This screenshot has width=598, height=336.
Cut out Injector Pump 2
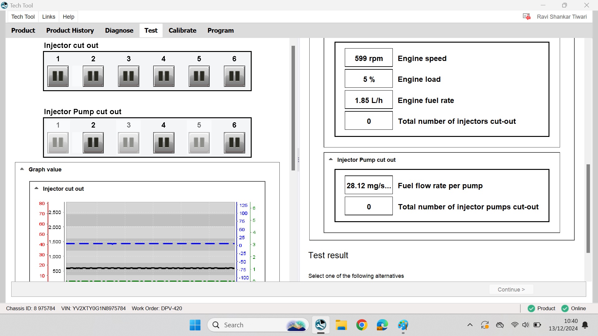(x=93, y=143)
